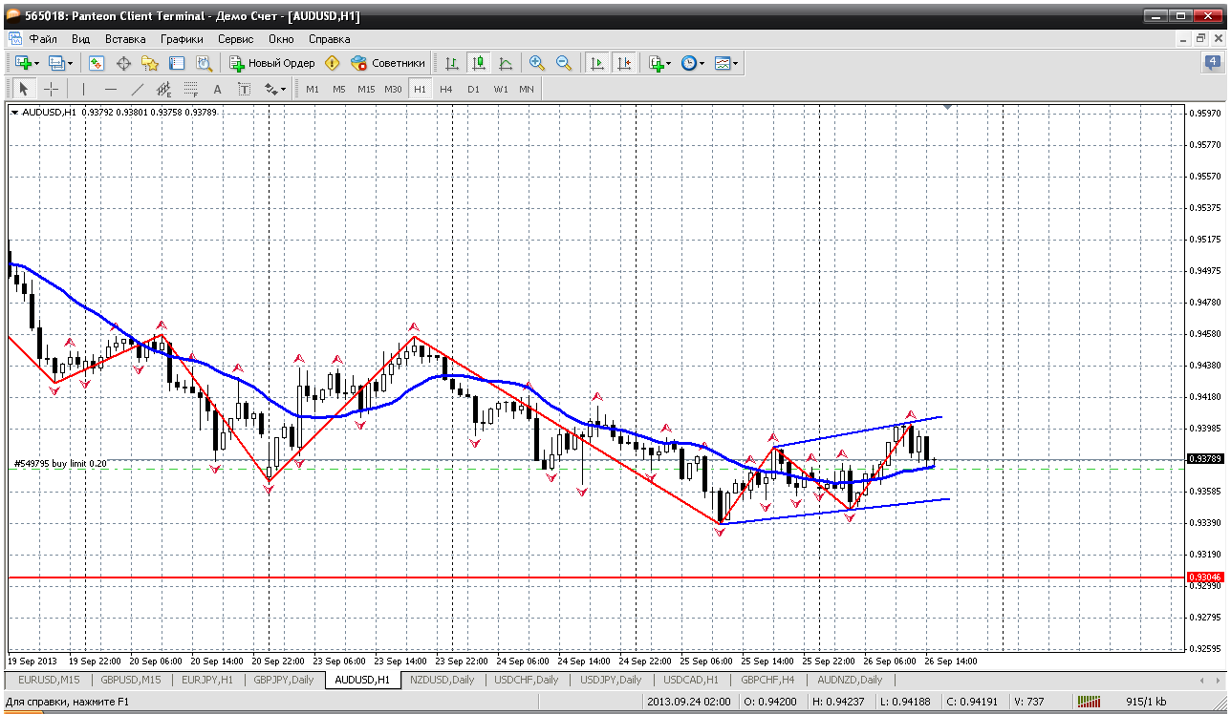Open the Strategy Tester icon
Image resolution: width=1231 pixels, height=714 pixels.
tap(204, 63)
